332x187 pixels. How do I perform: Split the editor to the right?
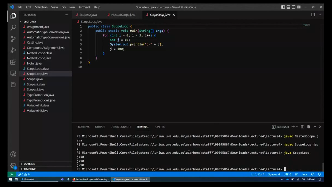coord(313,15)
